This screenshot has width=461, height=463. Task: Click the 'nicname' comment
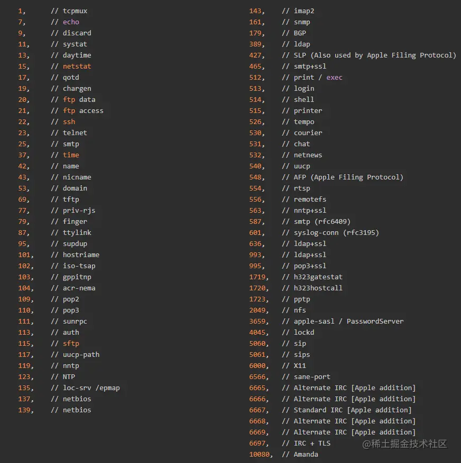[77, 177]
